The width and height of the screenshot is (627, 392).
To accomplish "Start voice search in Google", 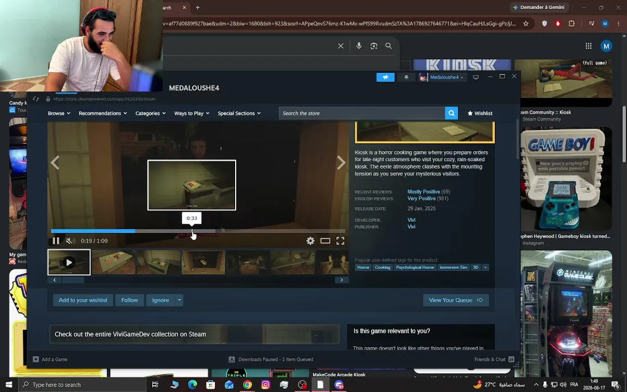I will 359,46.
